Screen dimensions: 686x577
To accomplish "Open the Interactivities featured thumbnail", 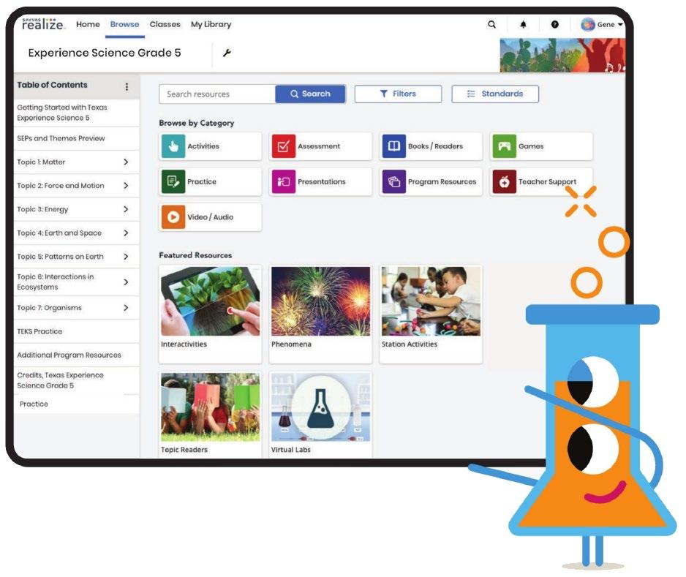I will [x=210, y=301].
